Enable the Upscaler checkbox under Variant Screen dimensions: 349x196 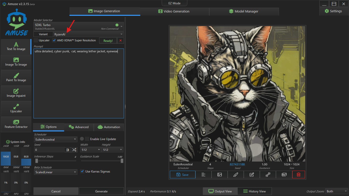(36, 40)
